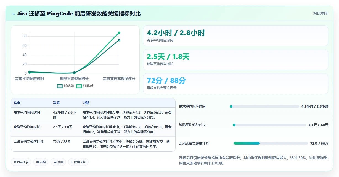Click the 表格 tag chip
The height and width of the screenshot is (177, 339).
[41, 162]
